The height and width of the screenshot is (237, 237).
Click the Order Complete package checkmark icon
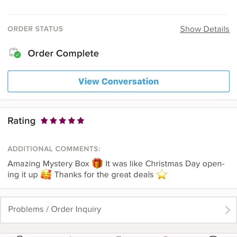pos(15,53)
